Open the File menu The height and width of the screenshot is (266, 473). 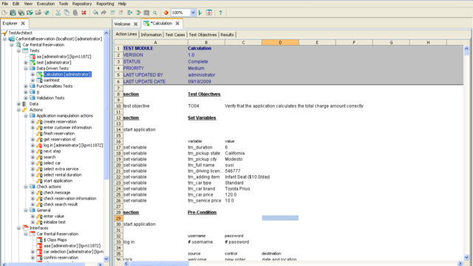(5, 4)
